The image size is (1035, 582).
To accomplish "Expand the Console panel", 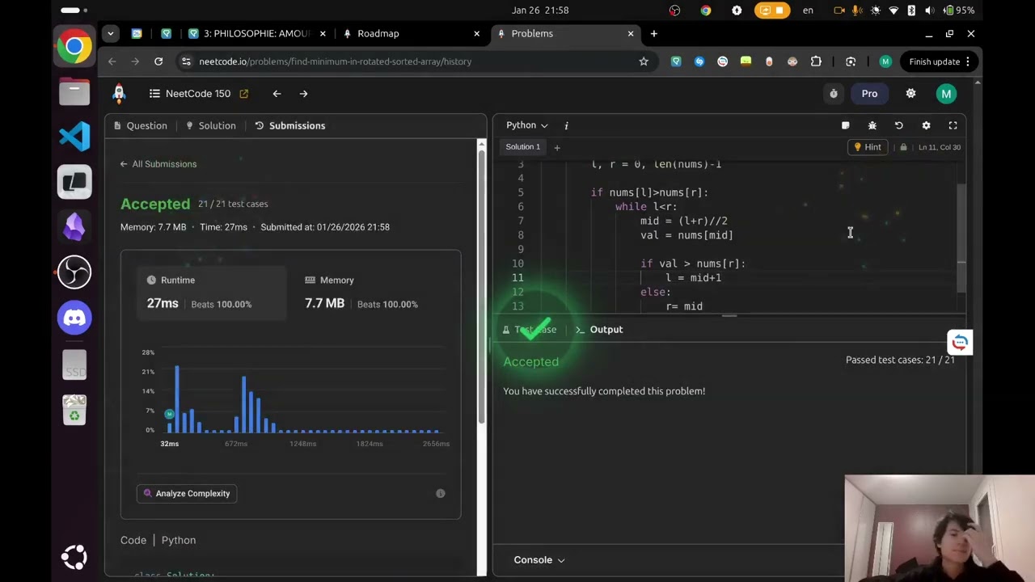I will point(539,559).
